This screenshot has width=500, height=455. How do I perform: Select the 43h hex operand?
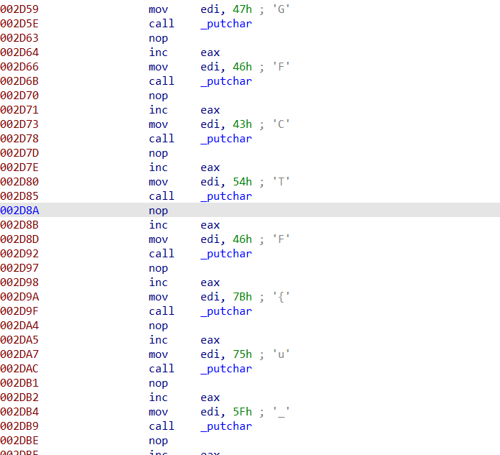(x=242, y=124)
